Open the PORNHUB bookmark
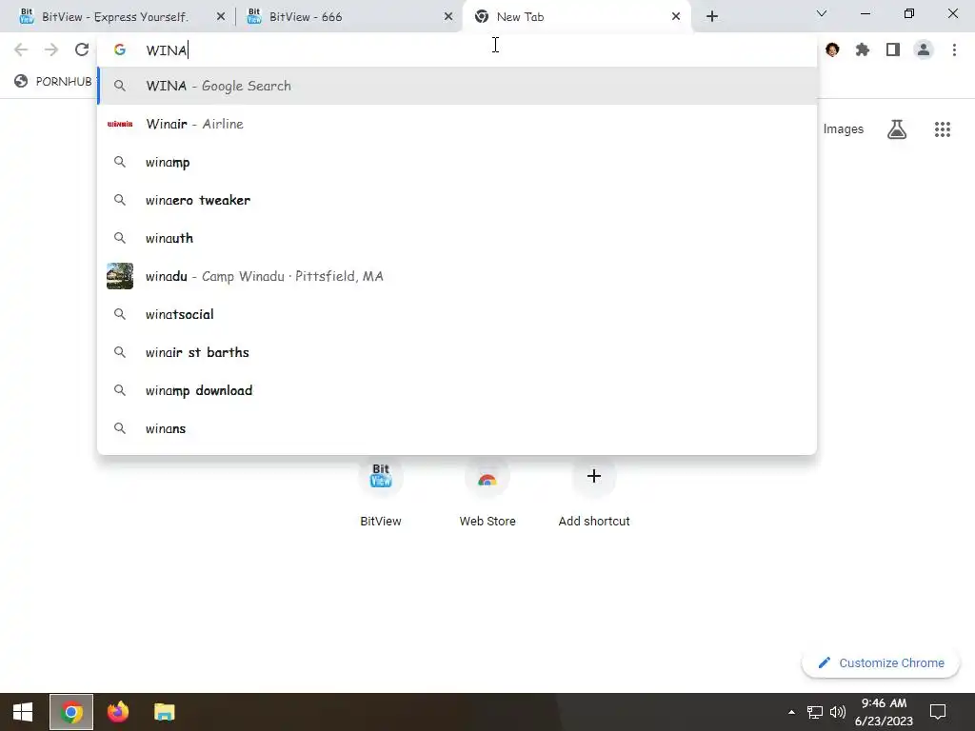 coord(53,82)
